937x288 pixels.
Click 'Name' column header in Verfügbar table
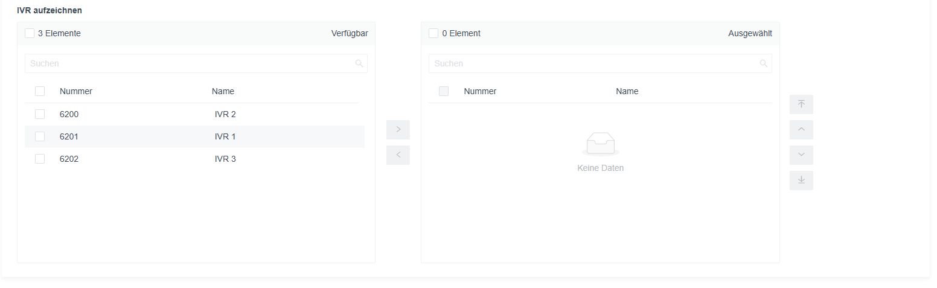[x=223, y=91]
